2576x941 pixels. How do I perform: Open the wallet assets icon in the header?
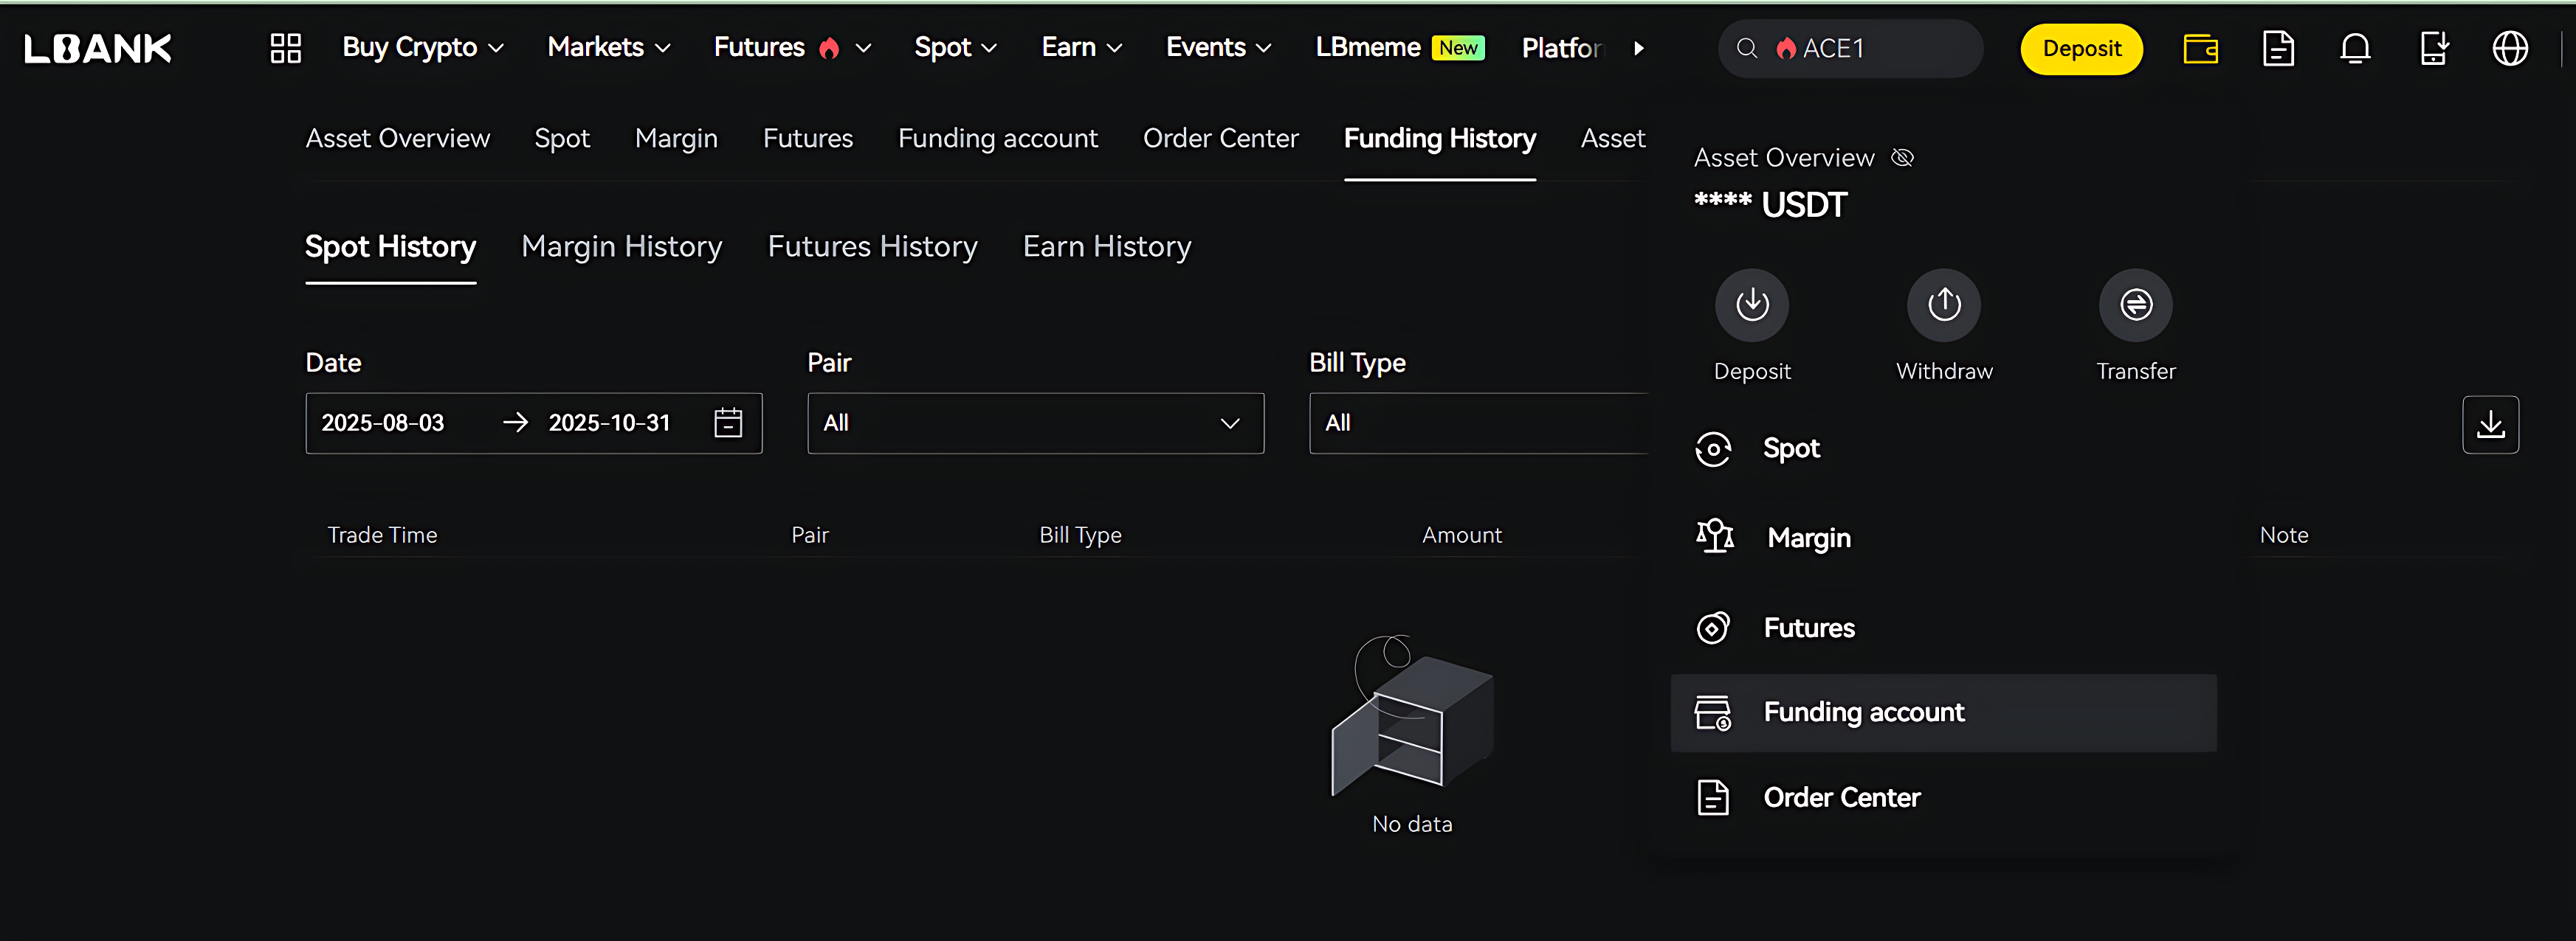click(x=2202, y=48)
